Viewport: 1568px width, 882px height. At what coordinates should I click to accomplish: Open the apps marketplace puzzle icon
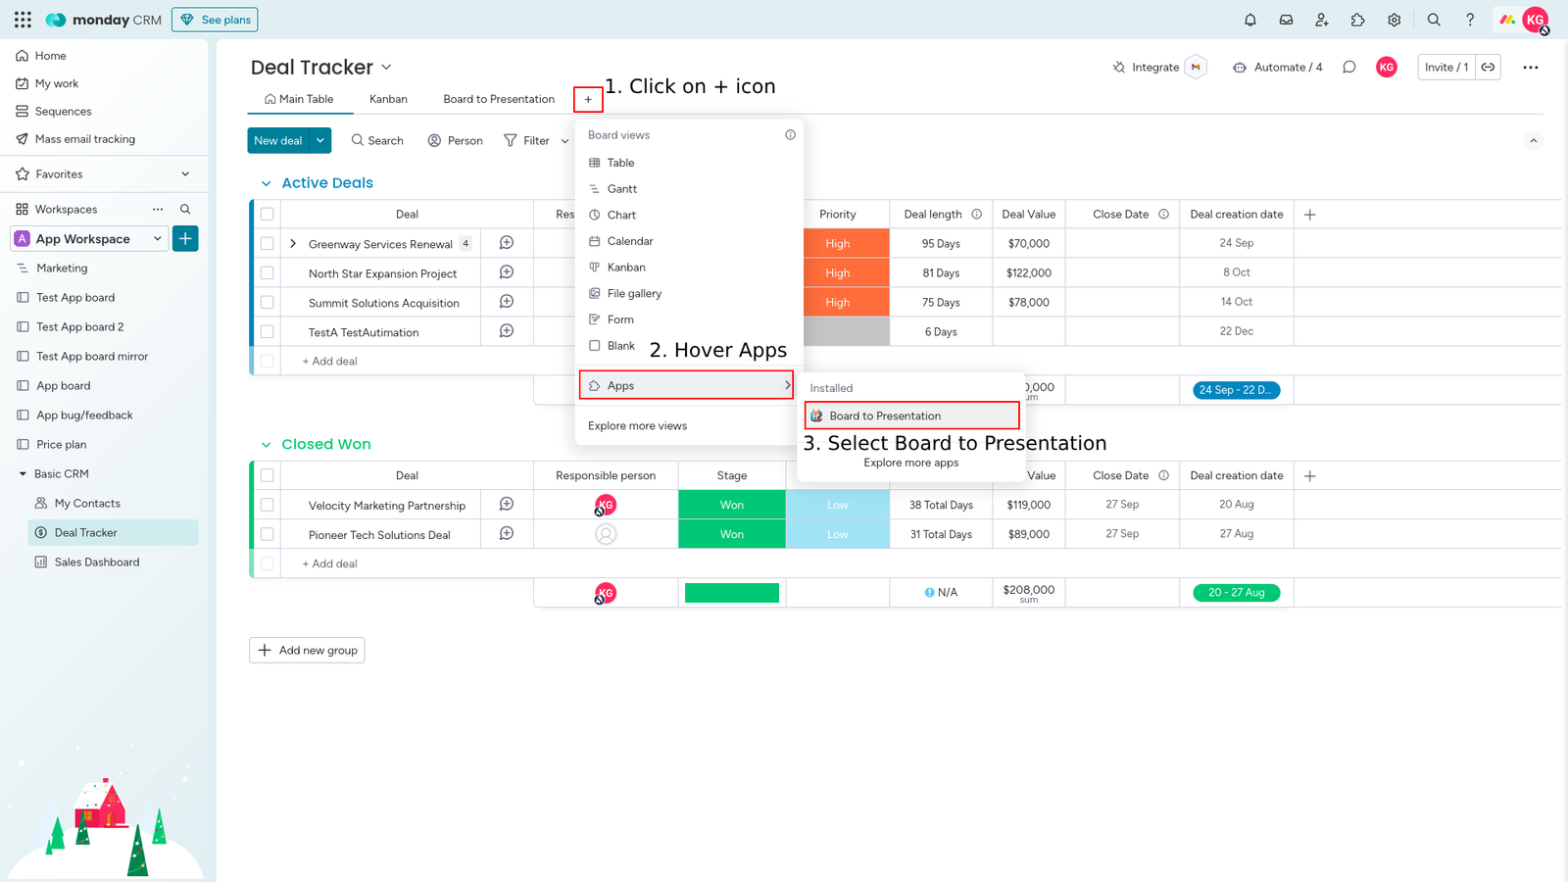pos(1357,20)
